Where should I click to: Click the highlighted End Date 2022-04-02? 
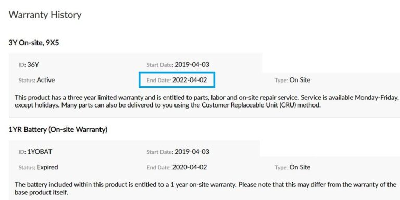coord(177,80)
